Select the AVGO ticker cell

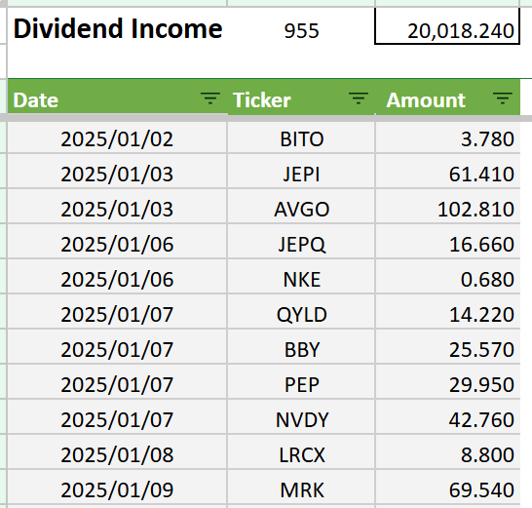tap(301, 206)
